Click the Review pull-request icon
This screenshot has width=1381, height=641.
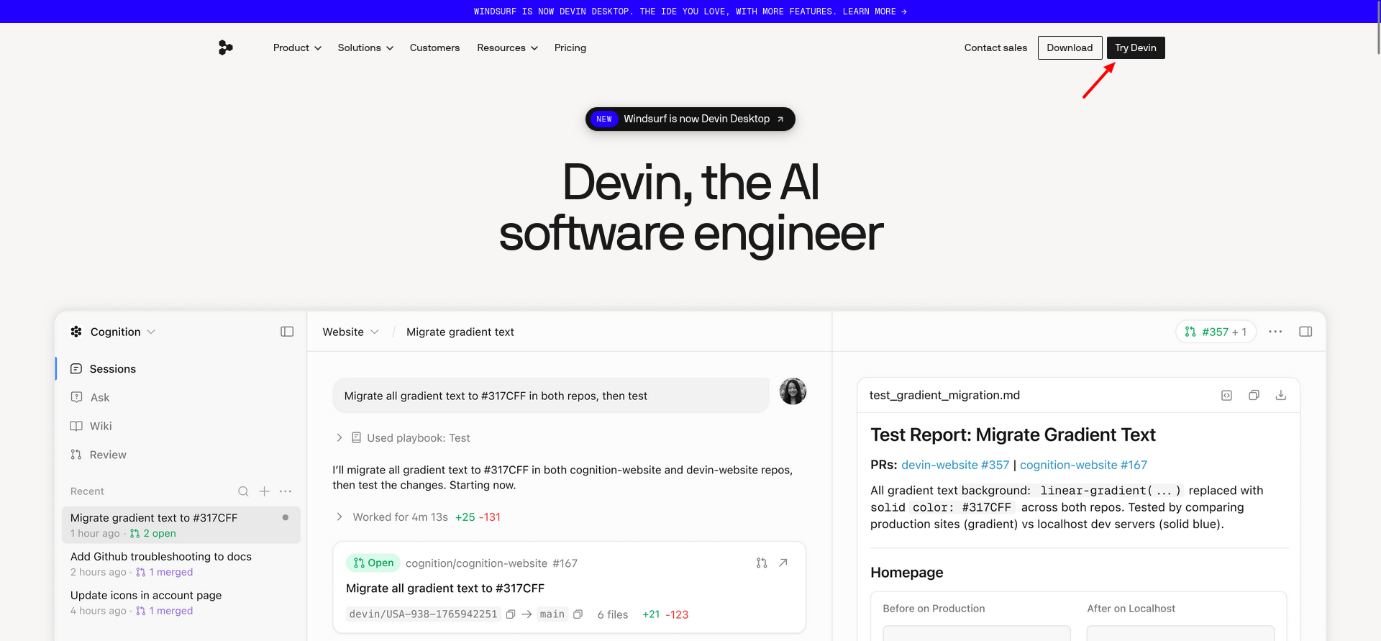tap(76, 455)
